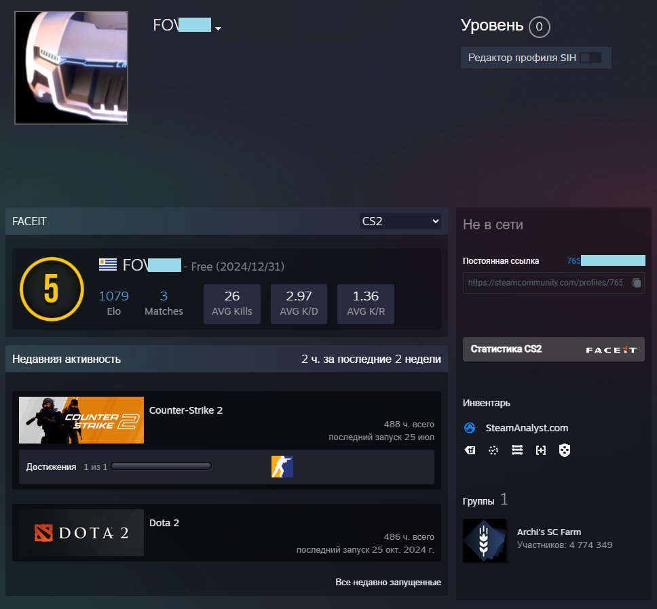
Task: Click the backpack.tf tag icon
Action: pyautogui.click(x=470, y=450)
